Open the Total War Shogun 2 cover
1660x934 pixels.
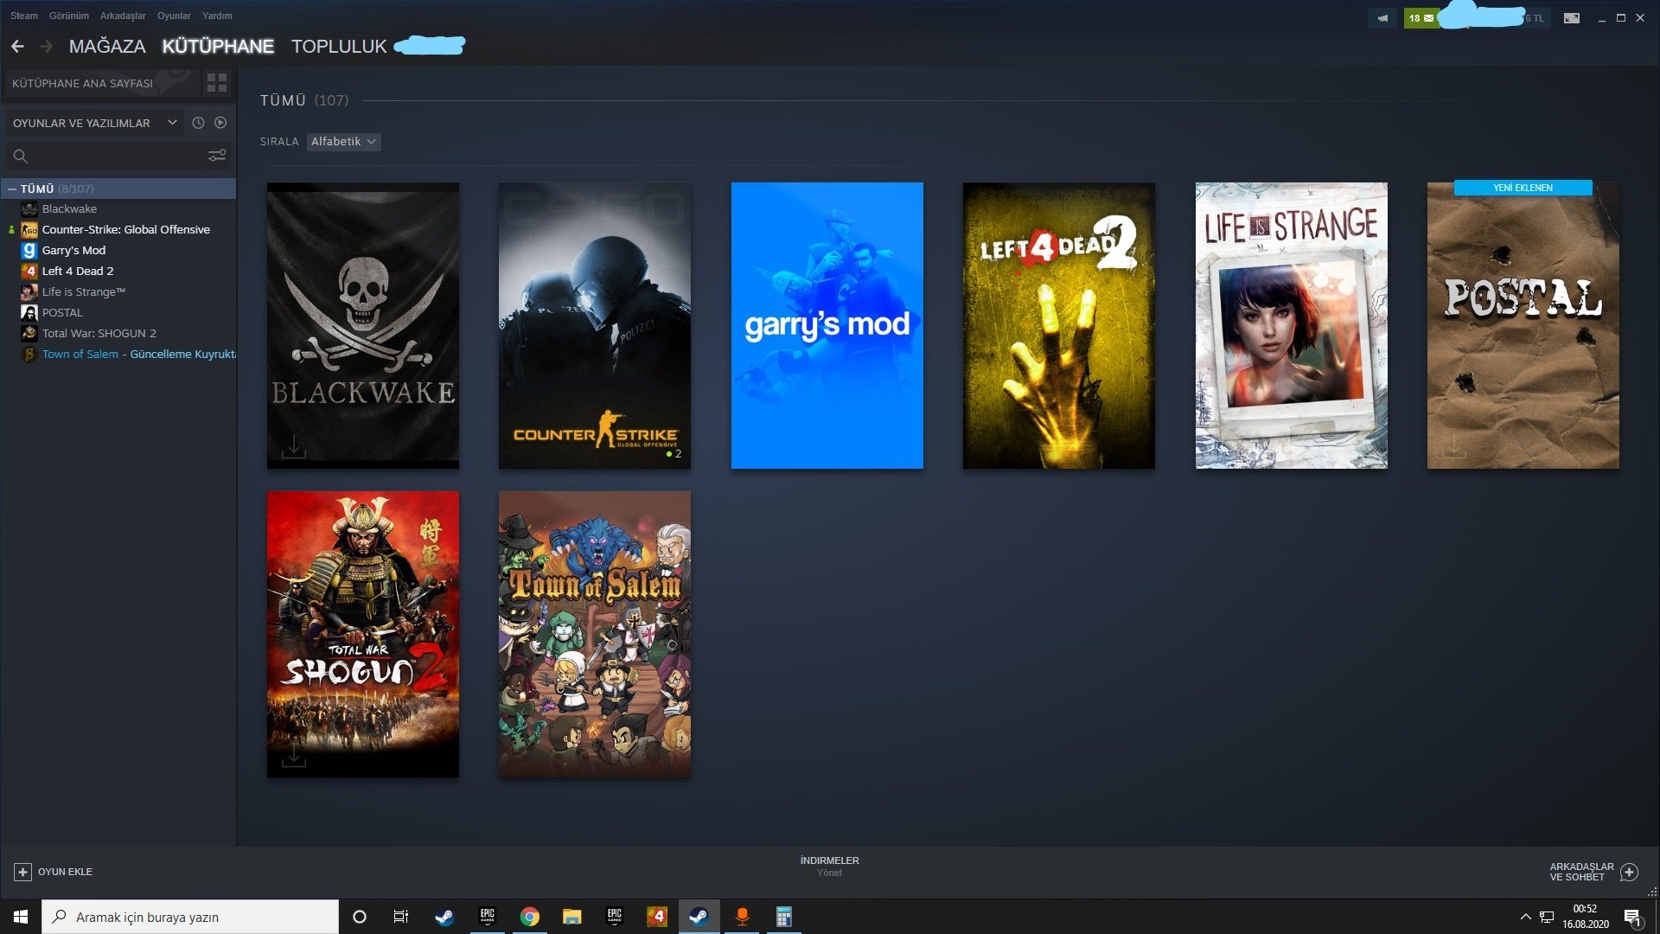[x=363, y=634]
